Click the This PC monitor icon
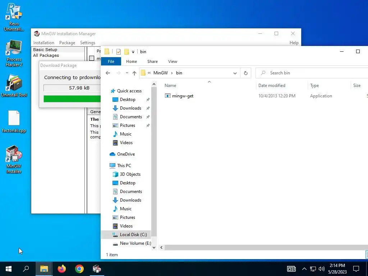 (x=112, y=166)
